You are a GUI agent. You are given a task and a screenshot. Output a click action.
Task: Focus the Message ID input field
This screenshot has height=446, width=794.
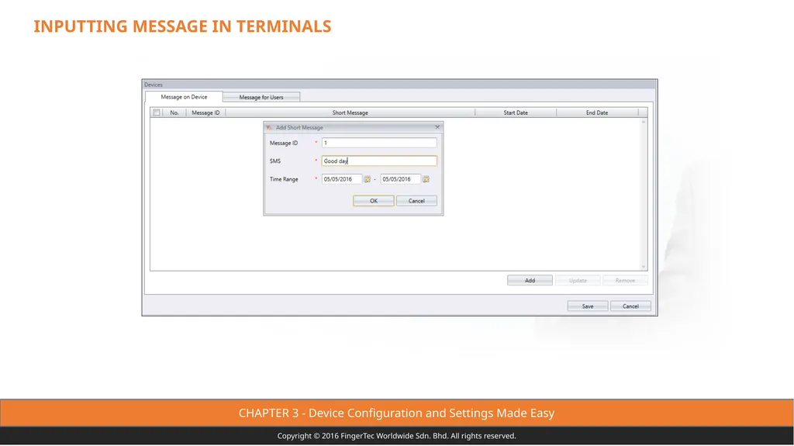pyautogui.click(x=378, y=143)
